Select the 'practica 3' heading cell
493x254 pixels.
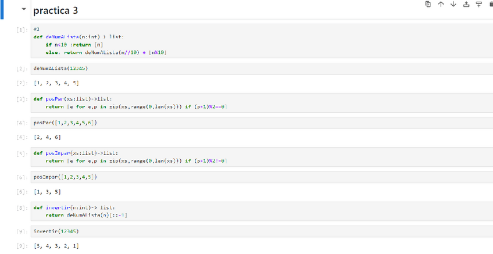[x=174, y=10]
